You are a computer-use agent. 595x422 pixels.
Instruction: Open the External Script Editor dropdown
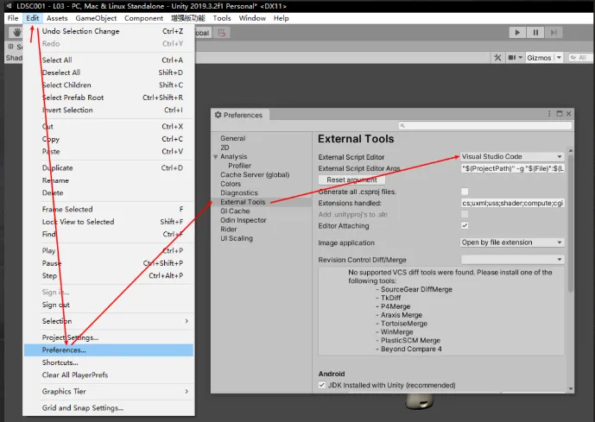(x=512, y=157)
